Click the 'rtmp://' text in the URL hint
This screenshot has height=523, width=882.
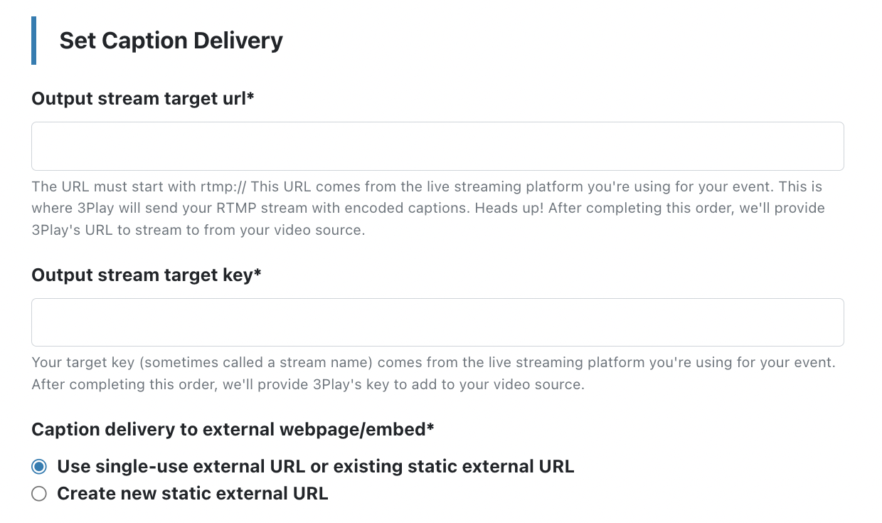223,187
